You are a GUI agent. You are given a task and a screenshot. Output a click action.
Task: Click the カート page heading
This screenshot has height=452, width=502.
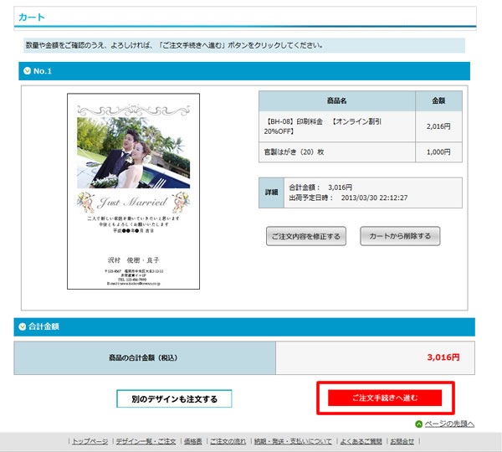[x=32, y=17]
